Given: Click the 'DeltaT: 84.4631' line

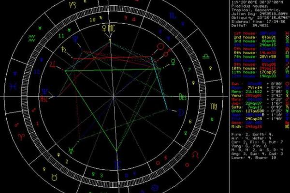Looking at the screenshot, I should point(250,26).
